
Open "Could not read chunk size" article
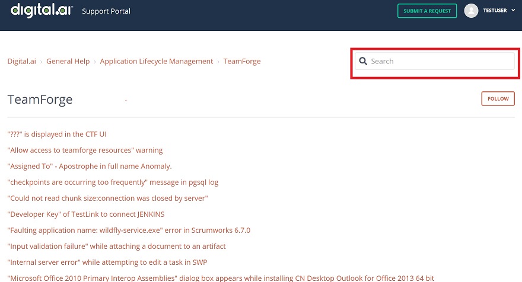click(107, 198)
